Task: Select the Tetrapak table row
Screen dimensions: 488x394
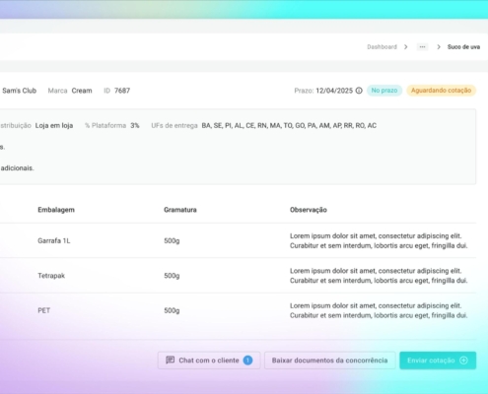Action: pos(238,276)
